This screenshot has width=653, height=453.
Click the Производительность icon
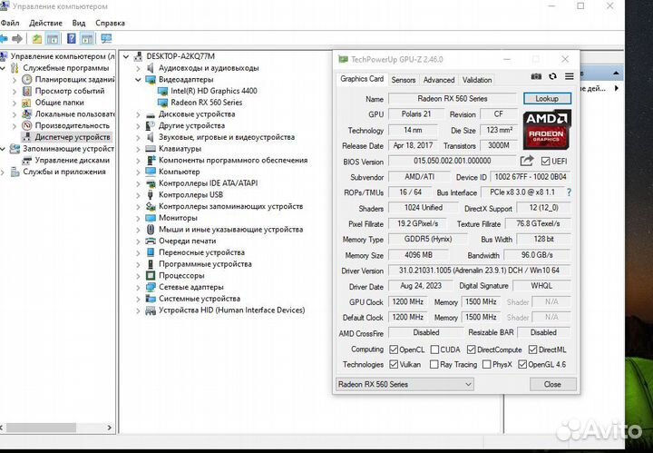pos(26,125)
